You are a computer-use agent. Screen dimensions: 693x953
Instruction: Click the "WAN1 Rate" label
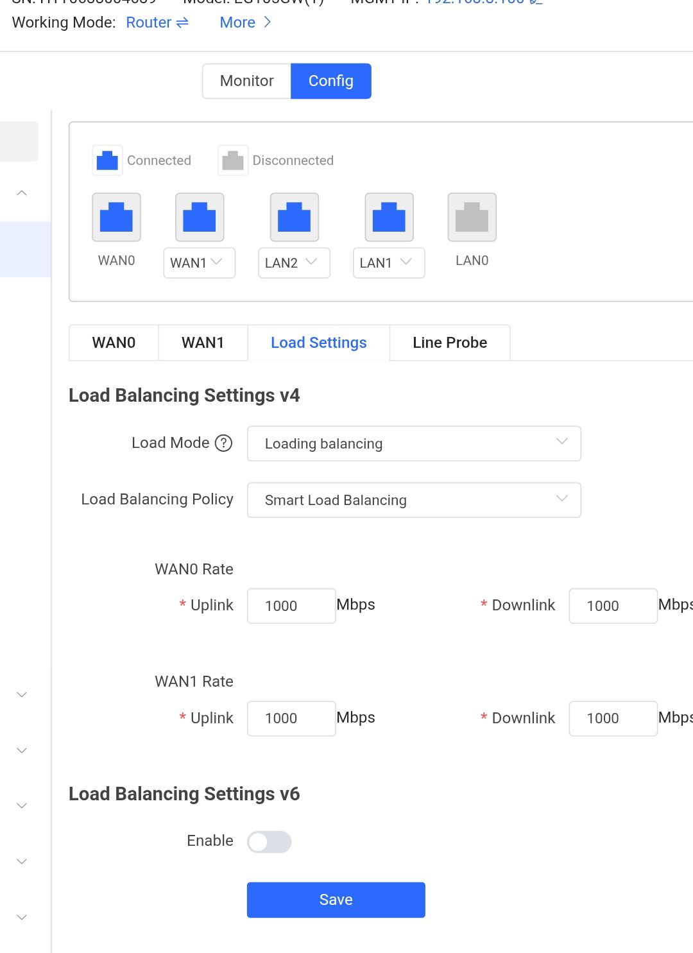point(194,682)
